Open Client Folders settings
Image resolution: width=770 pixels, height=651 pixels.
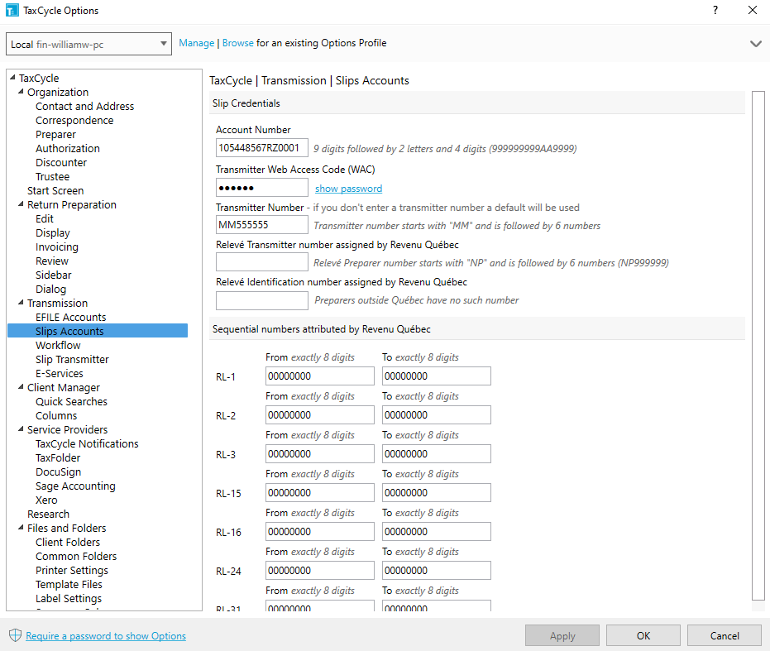68,543
